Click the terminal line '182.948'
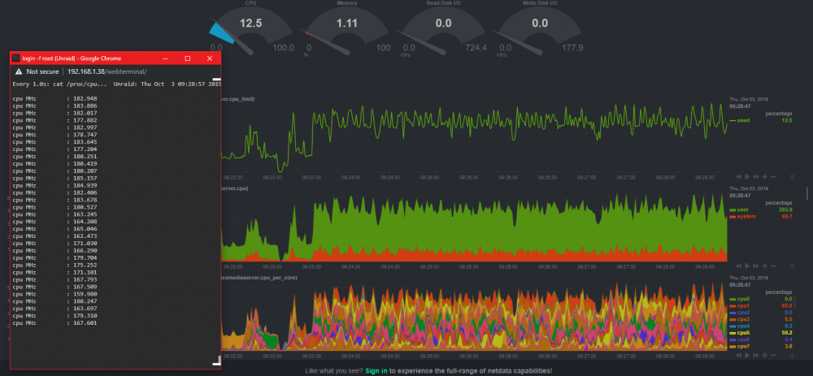 pos(55,98)
